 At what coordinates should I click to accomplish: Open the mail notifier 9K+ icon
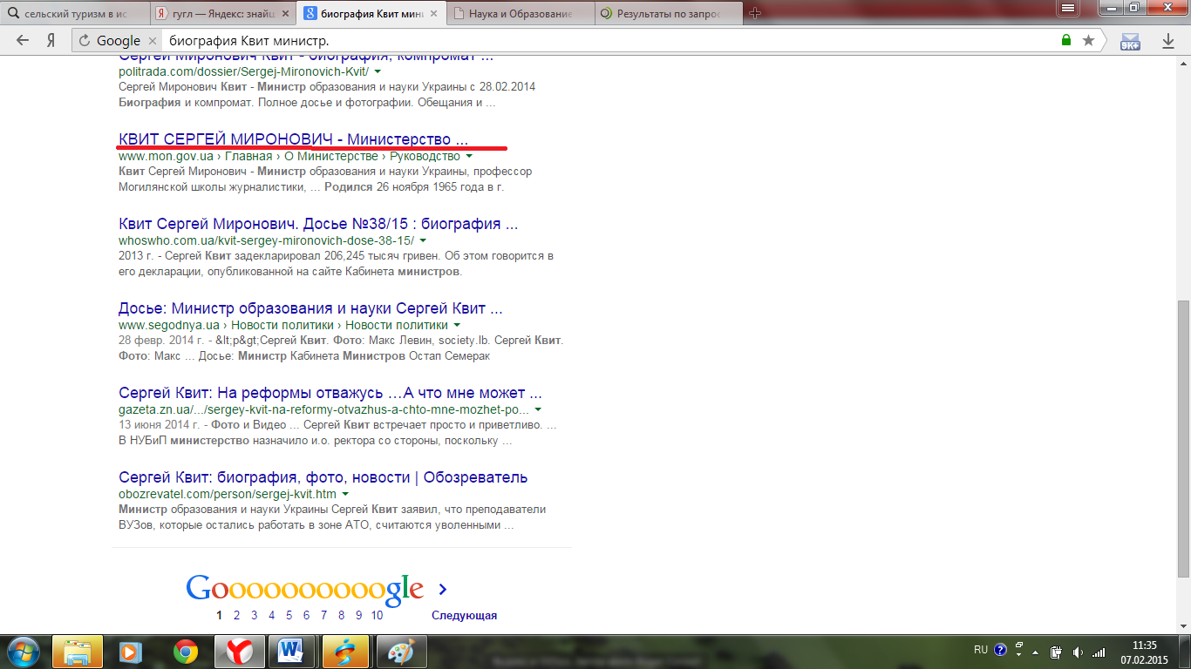point(1129,41)
